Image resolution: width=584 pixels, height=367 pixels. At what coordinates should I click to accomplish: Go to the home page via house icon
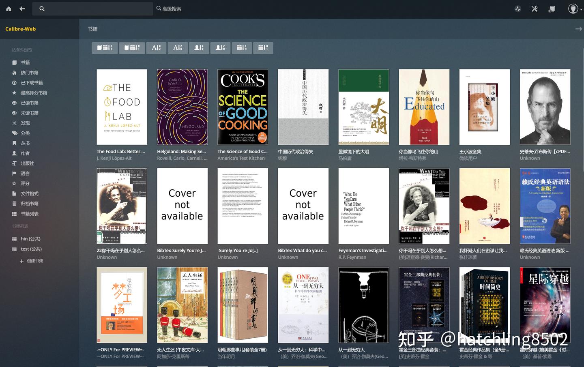pos(9,9)
